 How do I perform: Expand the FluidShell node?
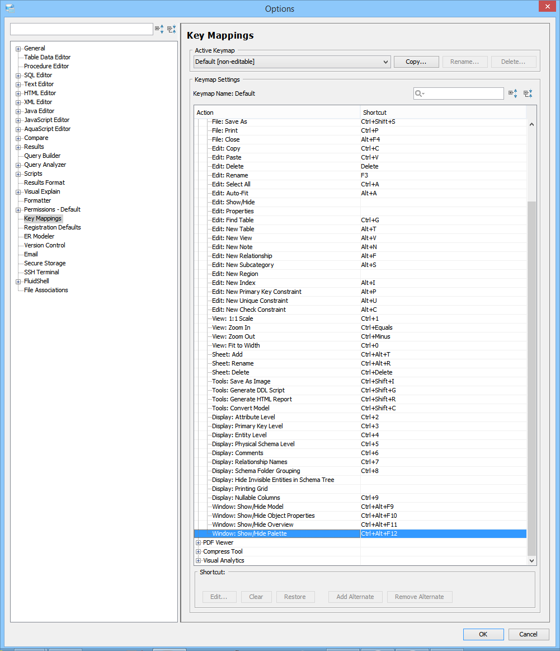pyautogui.click(x=18, y=282)
